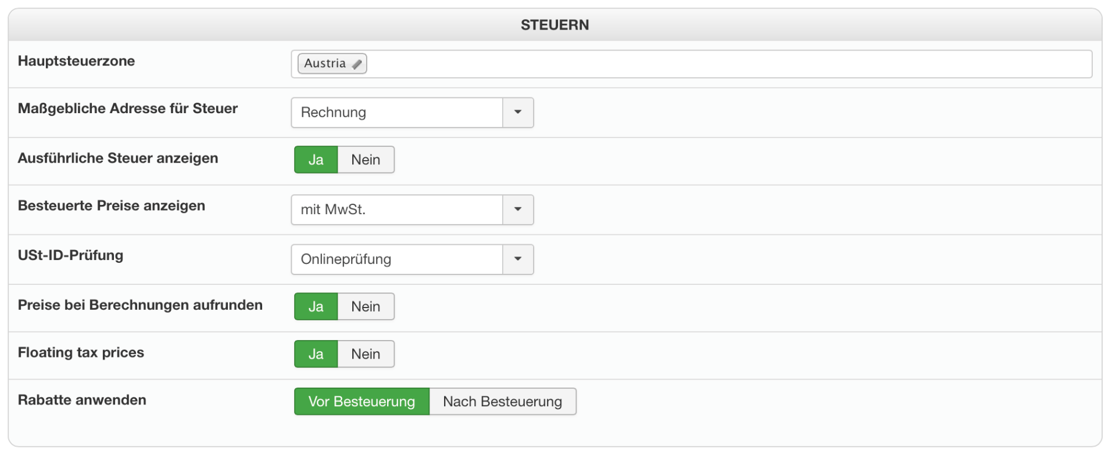Image resolution: width=1116 pixels, height=459 pixels.
Task: Set Ausführliche Steuer anzeigen to Ja
Action: [316, 160]
